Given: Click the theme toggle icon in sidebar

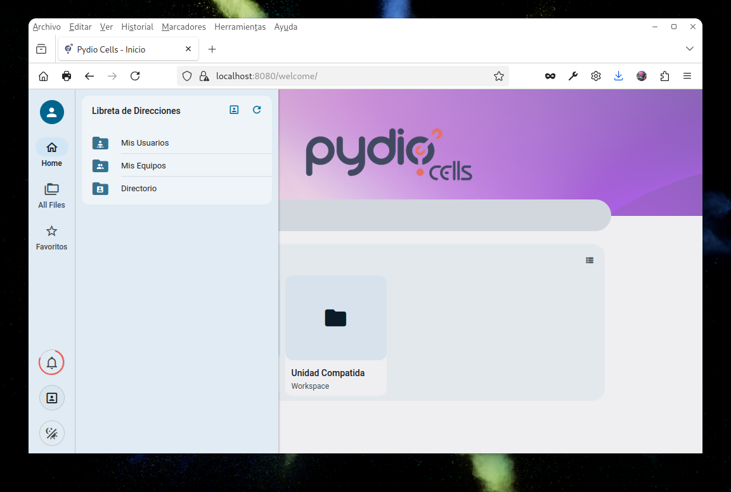Looking at the screenshot, I should click(x=52, y=433).
